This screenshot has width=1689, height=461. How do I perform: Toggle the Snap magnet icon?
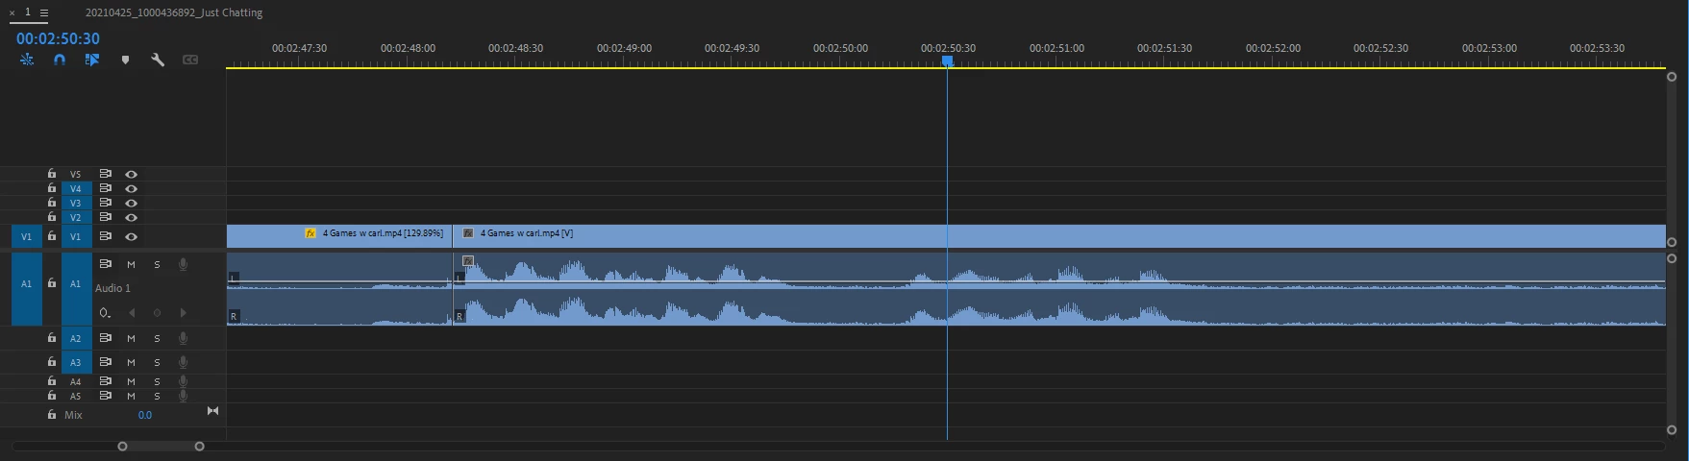60,60
